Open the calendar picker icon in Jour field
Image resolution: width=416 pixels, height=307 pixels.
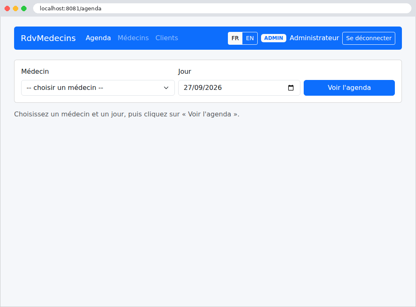[291, 88]
